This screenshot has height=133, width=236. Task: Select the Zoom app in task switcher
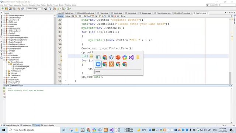coord(98,64)
